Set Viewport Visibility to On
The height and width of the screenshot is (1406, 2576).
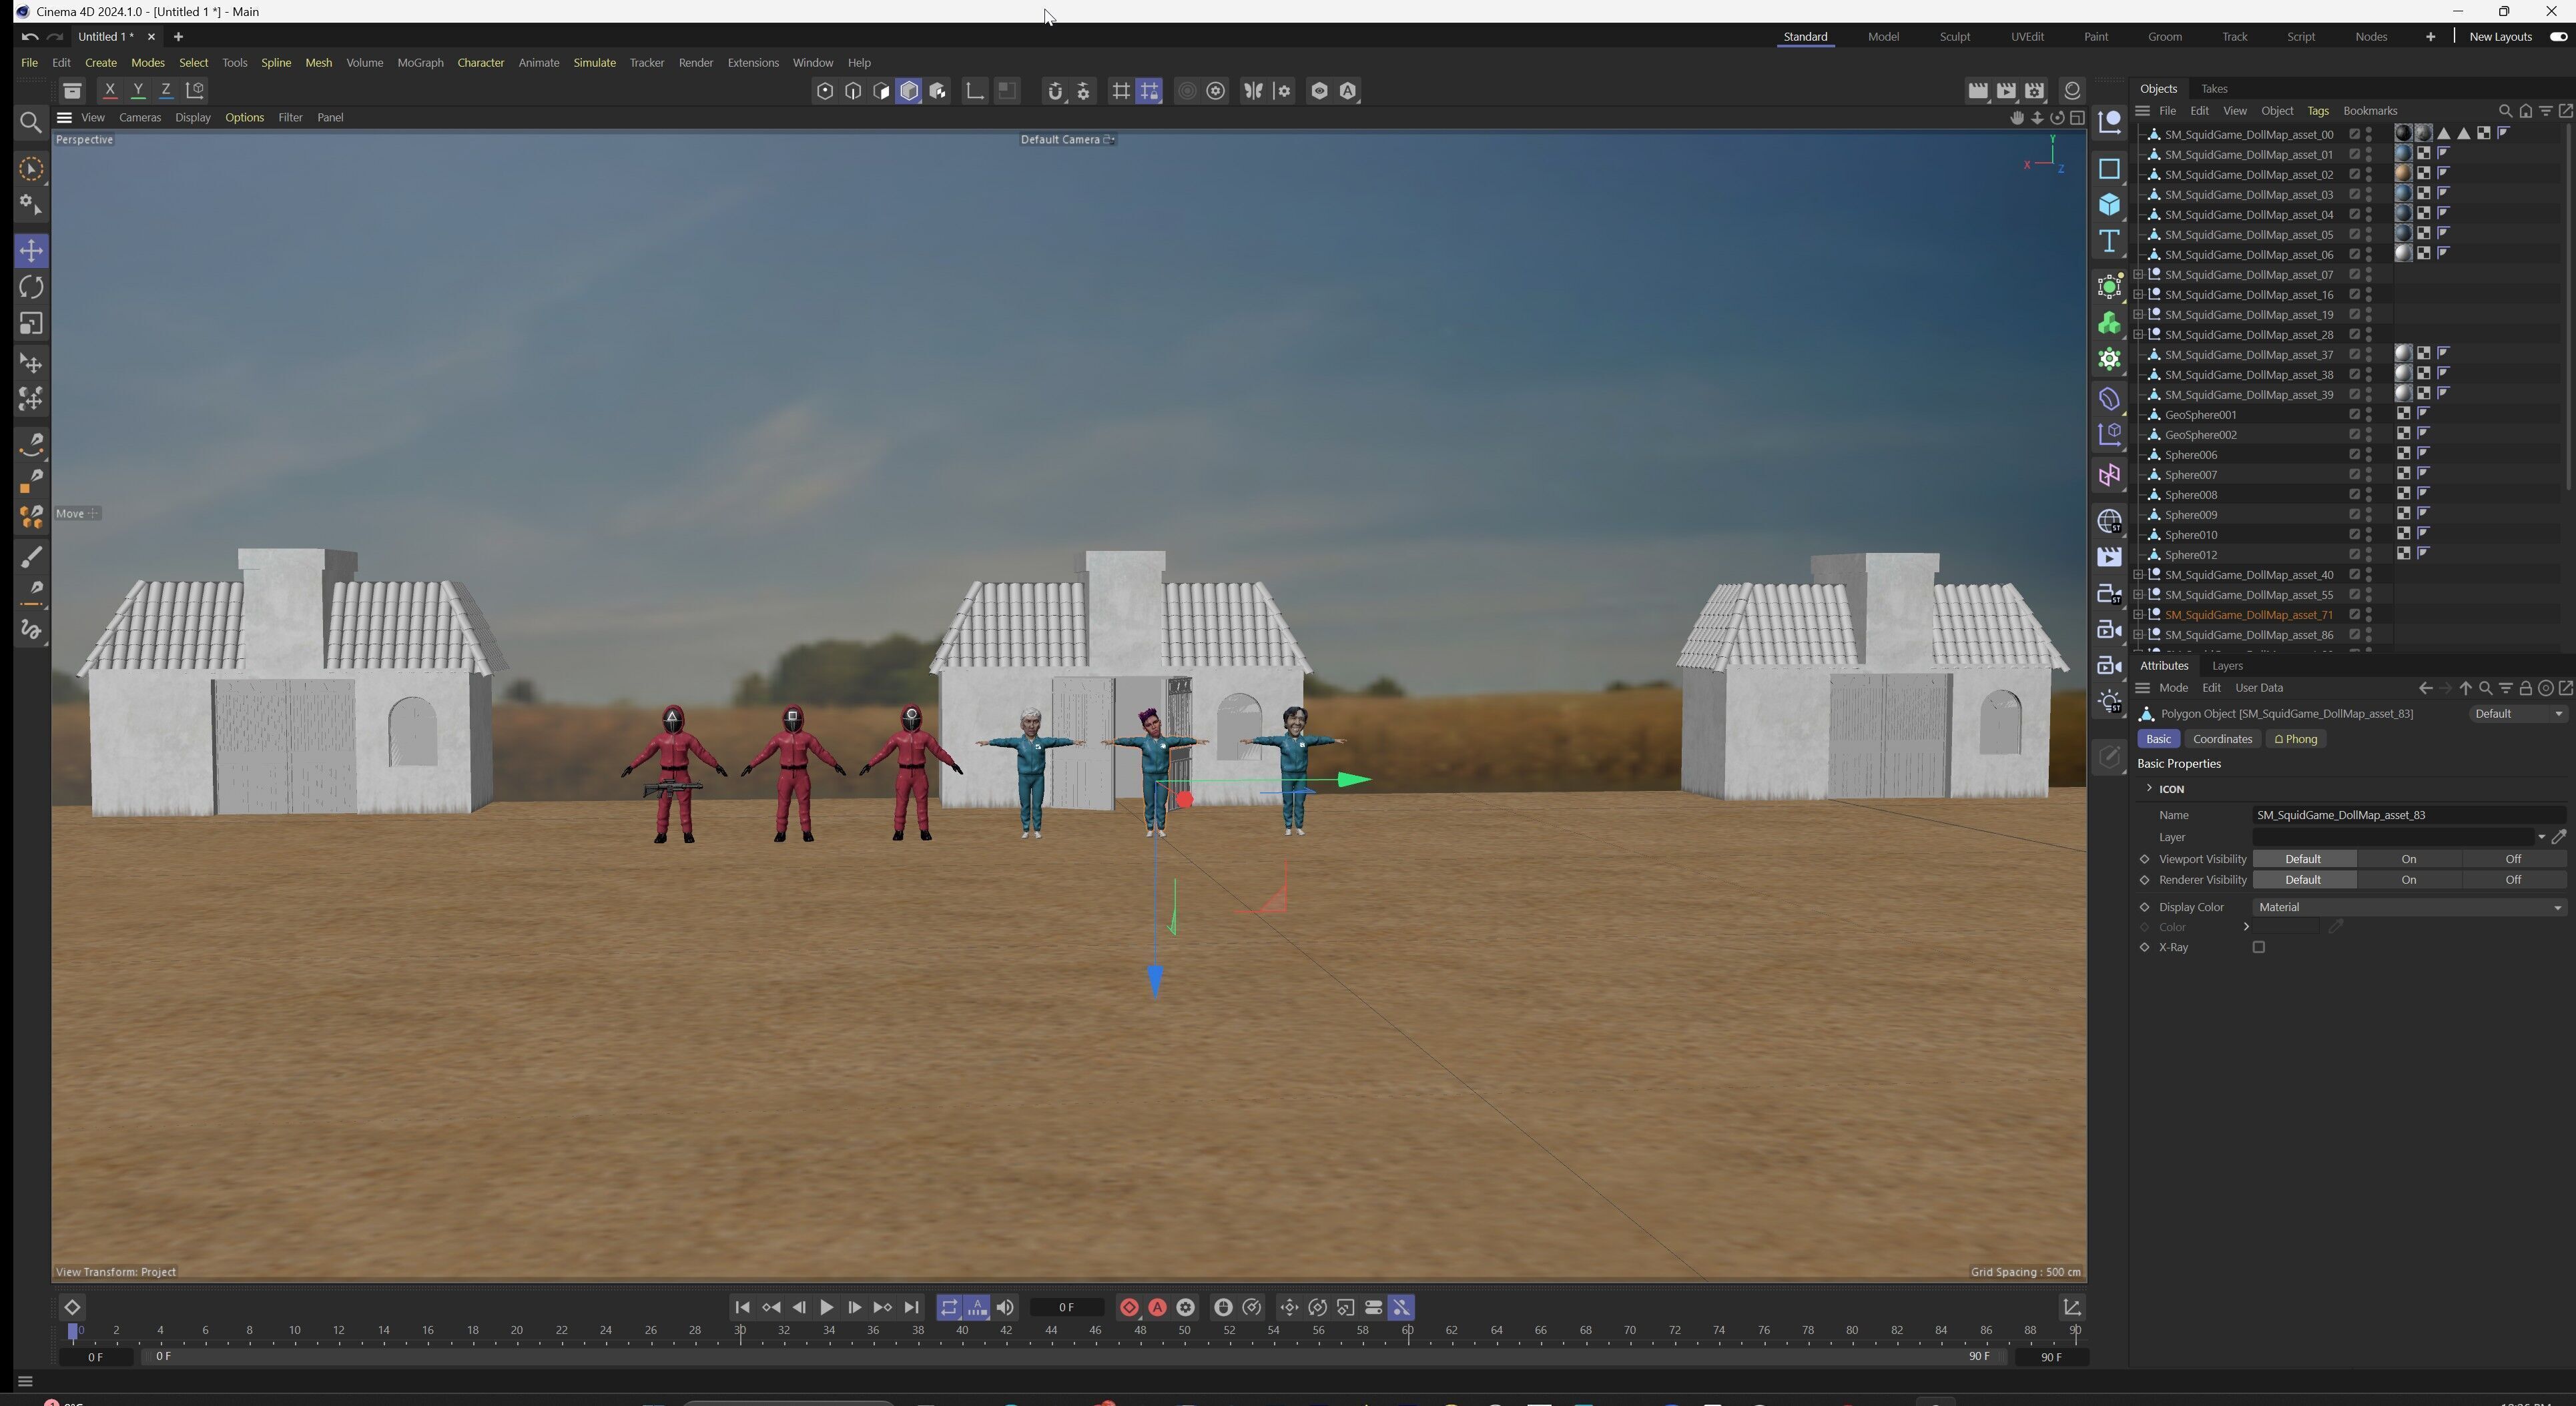2408,859
